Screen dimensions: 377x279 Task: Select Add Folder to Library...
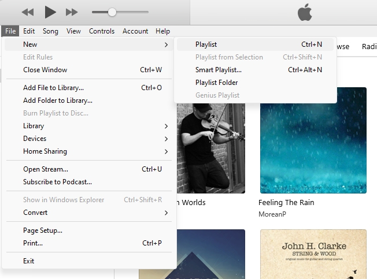point(88,101)
